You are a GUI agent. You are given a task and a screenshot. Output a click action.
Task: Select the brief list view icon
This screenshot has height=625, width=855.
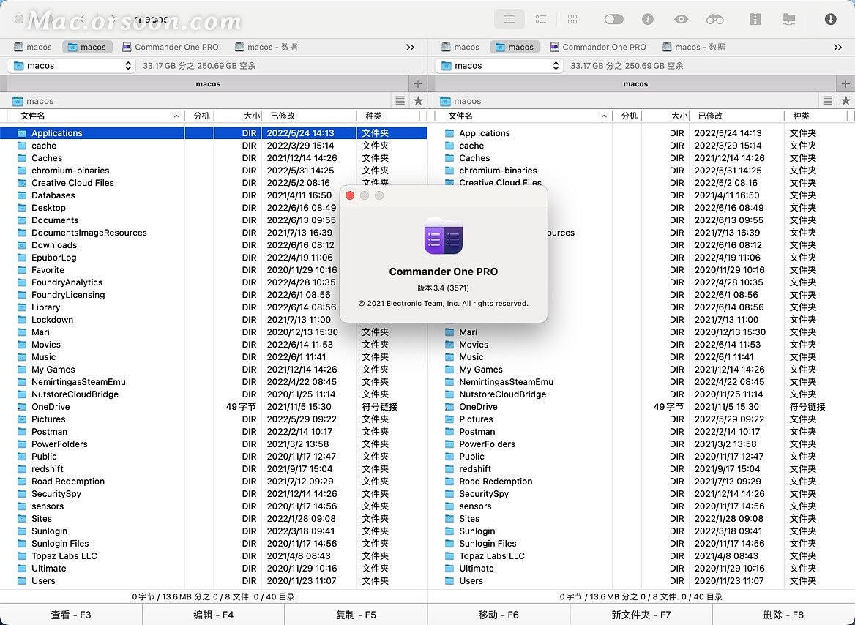pos(541,19)
